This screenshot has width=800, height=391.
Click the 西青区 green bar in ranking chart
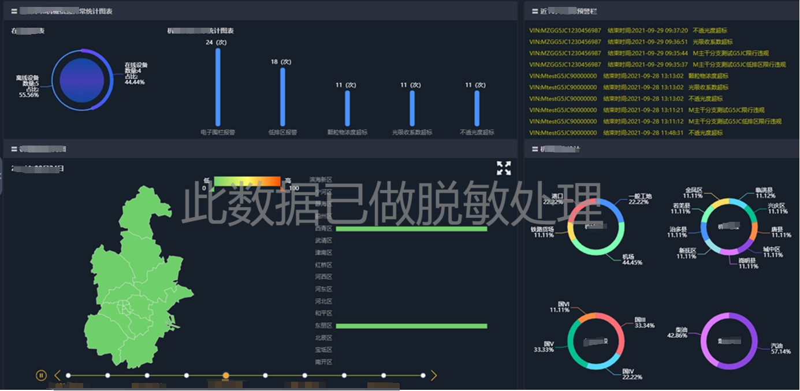411,229
